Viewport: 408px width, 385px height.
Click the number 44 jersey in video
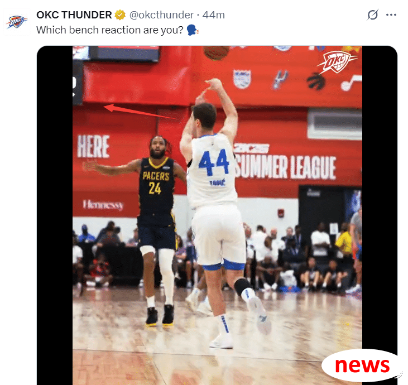tap(214, 162)
